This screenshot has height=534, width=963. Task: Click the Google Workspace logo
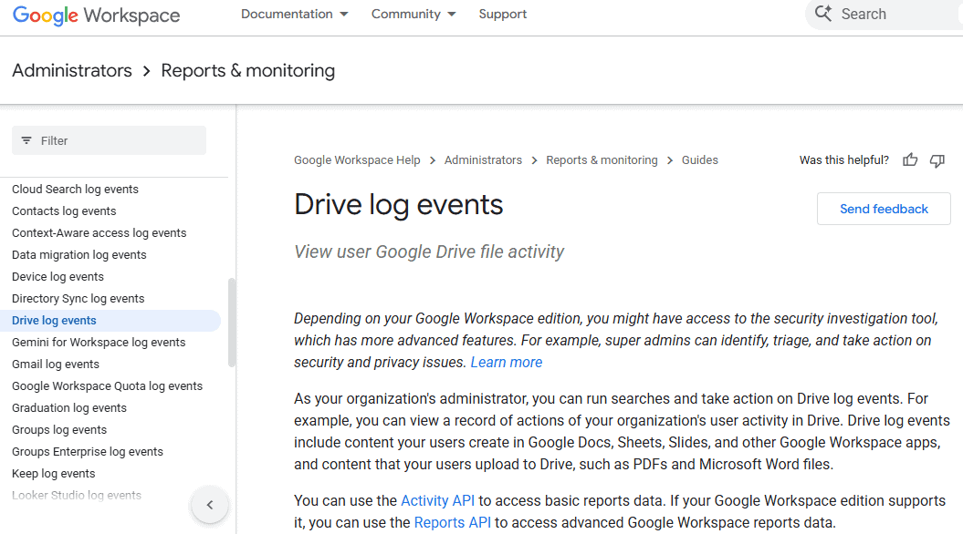pyautogui.click(x=97, y=15)
